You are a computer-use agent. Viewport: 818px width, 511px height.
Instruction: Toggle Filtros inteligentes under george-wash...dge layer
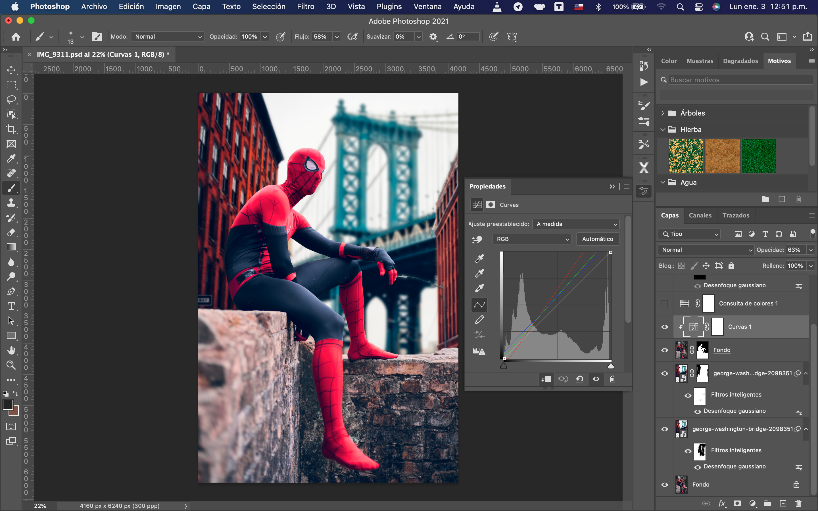pos(688,395)
